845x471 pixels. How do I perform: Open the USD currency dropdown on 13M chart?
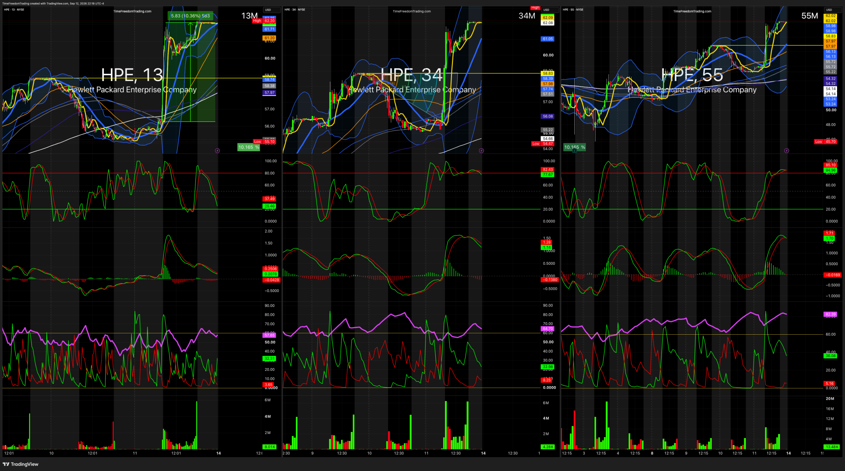(268, 10)
